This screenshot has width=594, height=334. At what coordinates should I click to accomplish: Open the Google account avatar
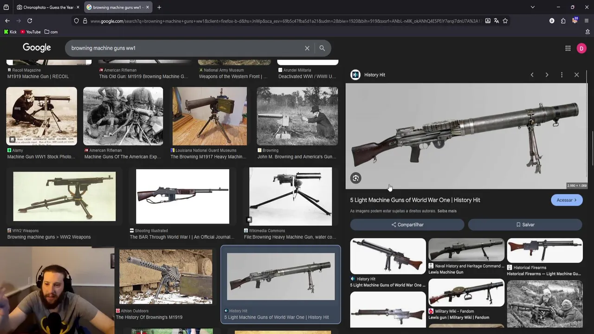point(581,48)
